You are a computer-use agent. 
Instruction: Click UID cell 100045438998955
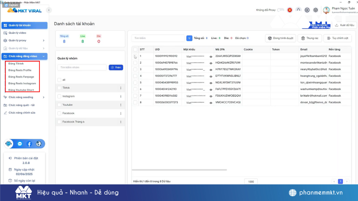(166, 83)
